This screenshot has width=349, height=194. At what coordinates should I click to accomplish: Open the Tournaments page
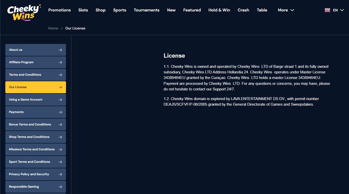tap(147, 10)
